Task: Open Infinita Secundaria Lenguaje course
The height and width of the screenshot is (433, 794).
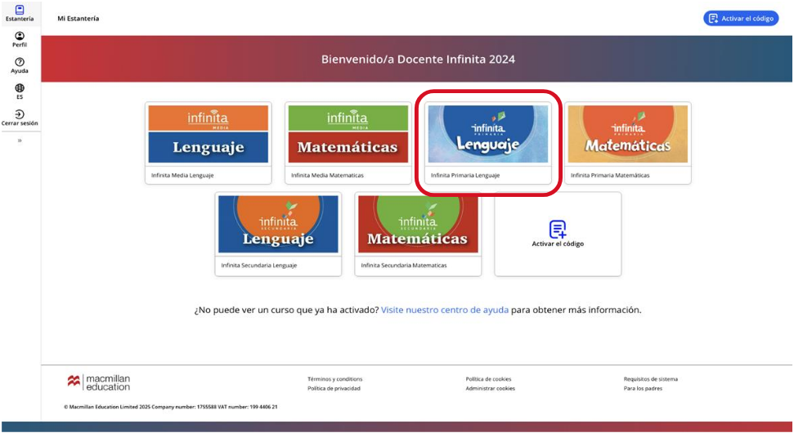Action: [x=278, y=225]
